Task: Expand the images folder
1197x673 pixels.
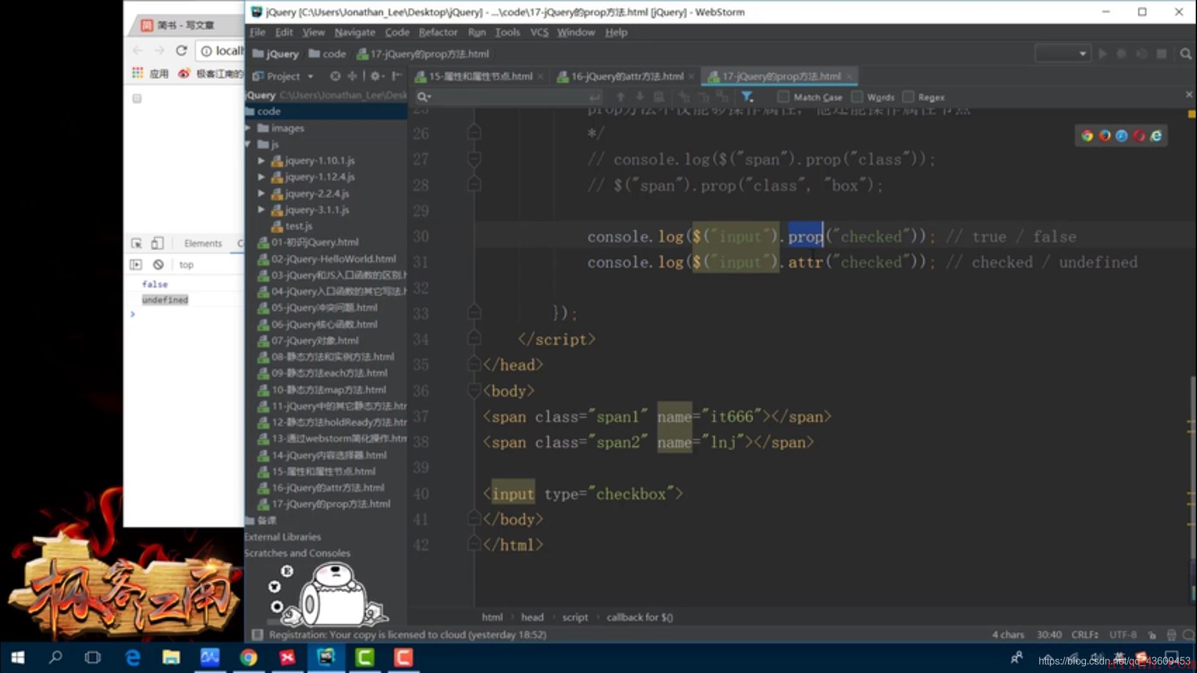Action: coord(248,128)
